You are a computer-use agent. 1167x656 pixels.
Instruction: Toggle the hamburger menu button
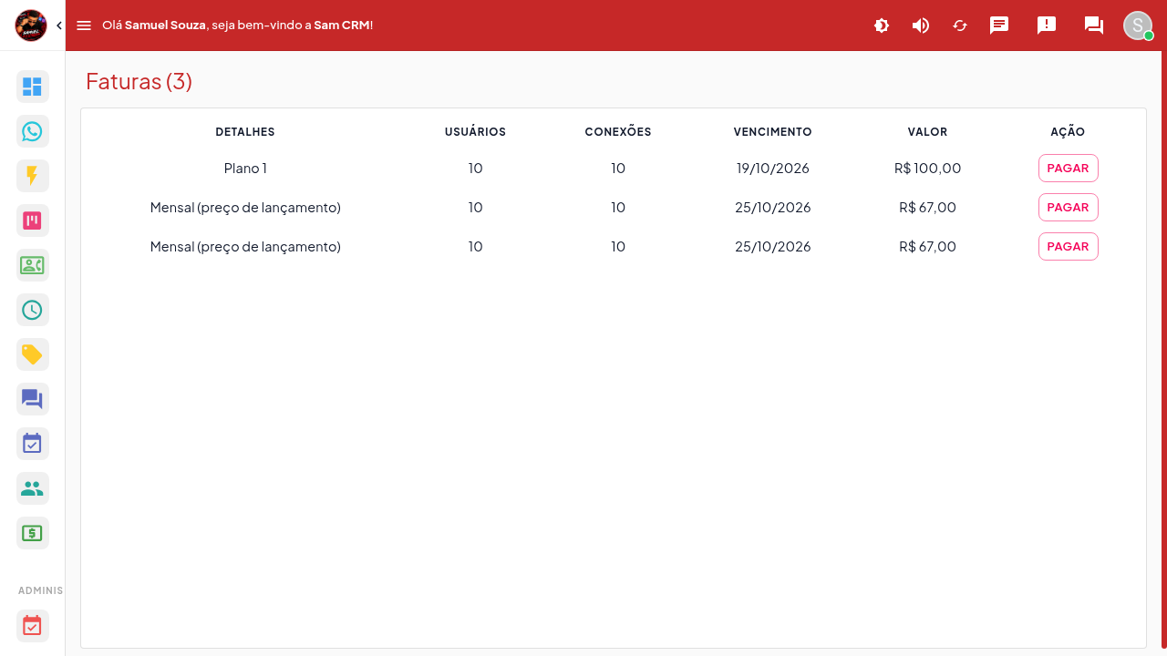coord(84,26)
